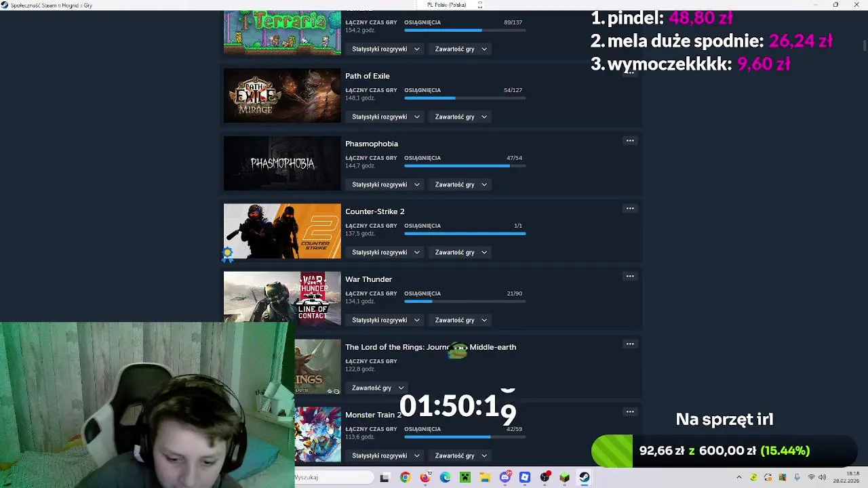The image size is (868, 488).
Task: Expand Zawartość gry for The Lord of the Rings
Action: tap(378, 388)
